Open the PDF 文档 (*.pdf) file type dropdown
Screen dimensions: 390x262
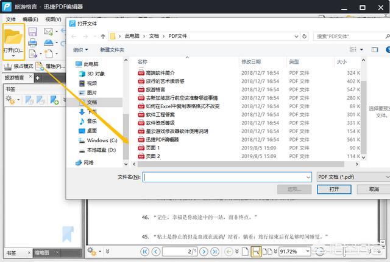(351, 177)
